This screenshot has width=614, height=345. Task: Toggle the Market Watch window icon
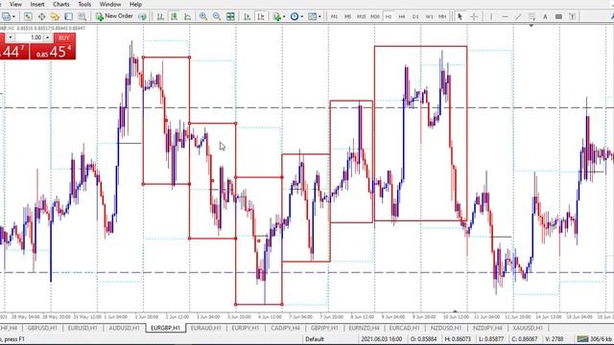coord(28,16)
